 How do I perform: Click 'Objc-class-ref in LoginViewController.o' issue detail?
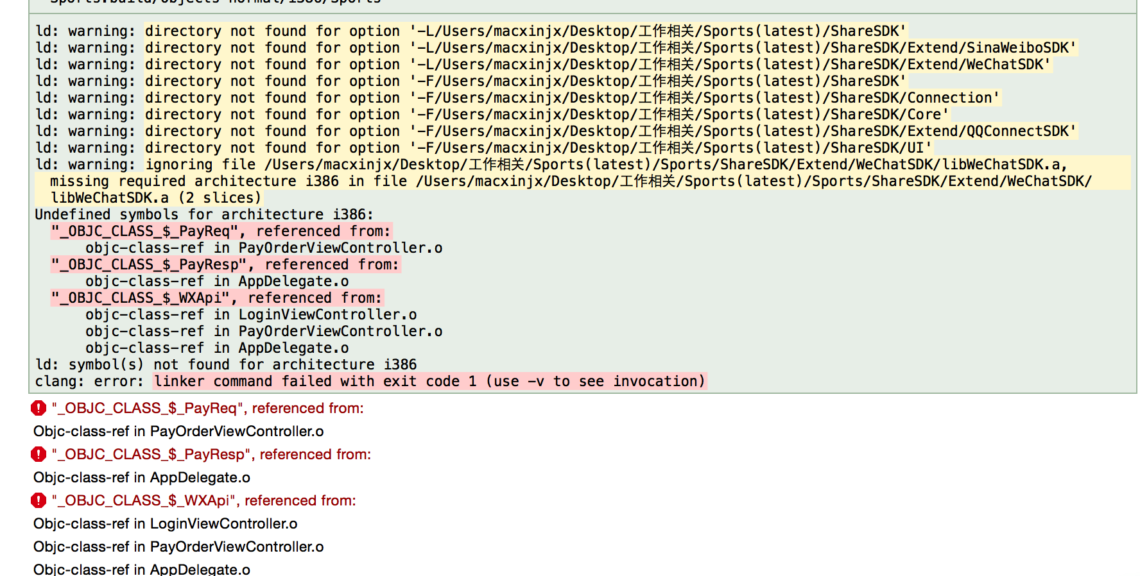click(166, 523)
